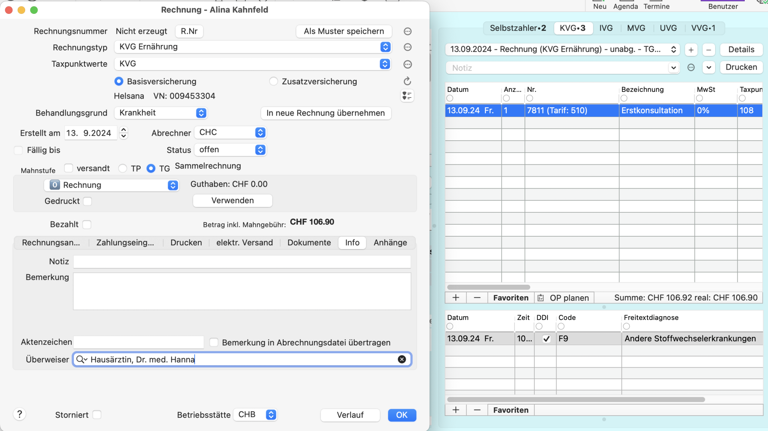This screenshot has height=431, width=768.
Task: Select the UVG tab
Action: (668, 28)
